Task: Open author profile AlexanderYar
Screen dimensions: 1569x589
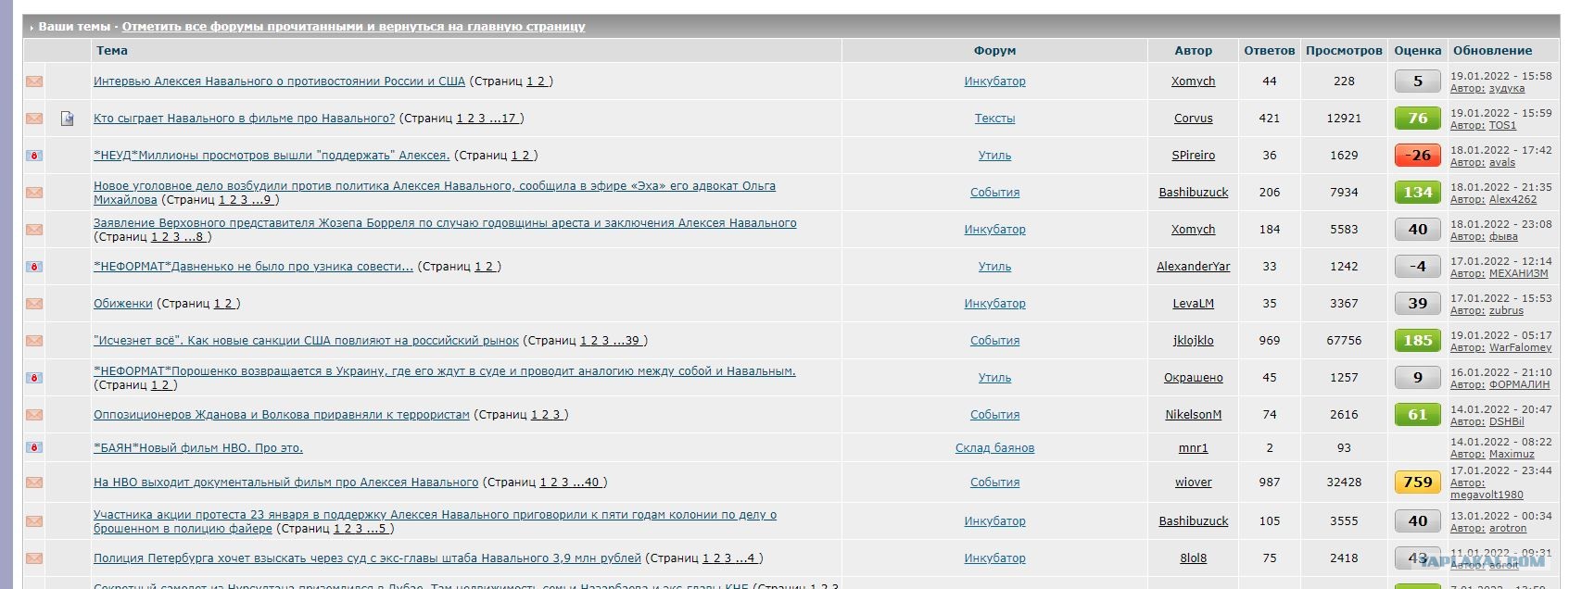Action: (1193, 267)
